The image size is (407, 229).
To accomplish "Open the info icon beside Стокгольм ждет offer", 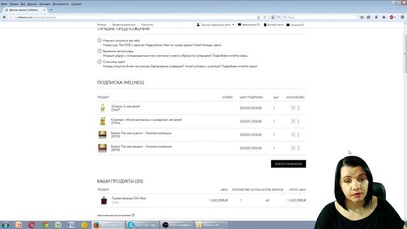I will 99,62.
